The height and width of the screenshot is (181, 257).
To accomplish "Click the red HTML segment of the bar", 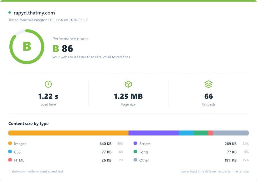I will click(210, 133).
